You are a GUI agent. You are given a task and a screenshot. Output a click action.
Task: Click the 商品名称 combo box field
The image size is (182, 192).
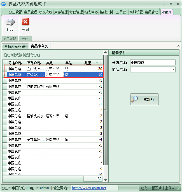(x=153, y=70)
